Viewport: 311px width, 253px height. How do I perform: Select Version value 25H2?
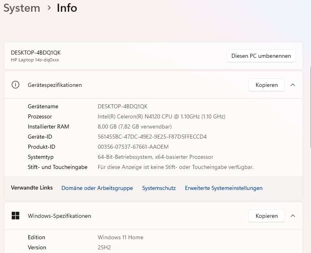(104, 247)
